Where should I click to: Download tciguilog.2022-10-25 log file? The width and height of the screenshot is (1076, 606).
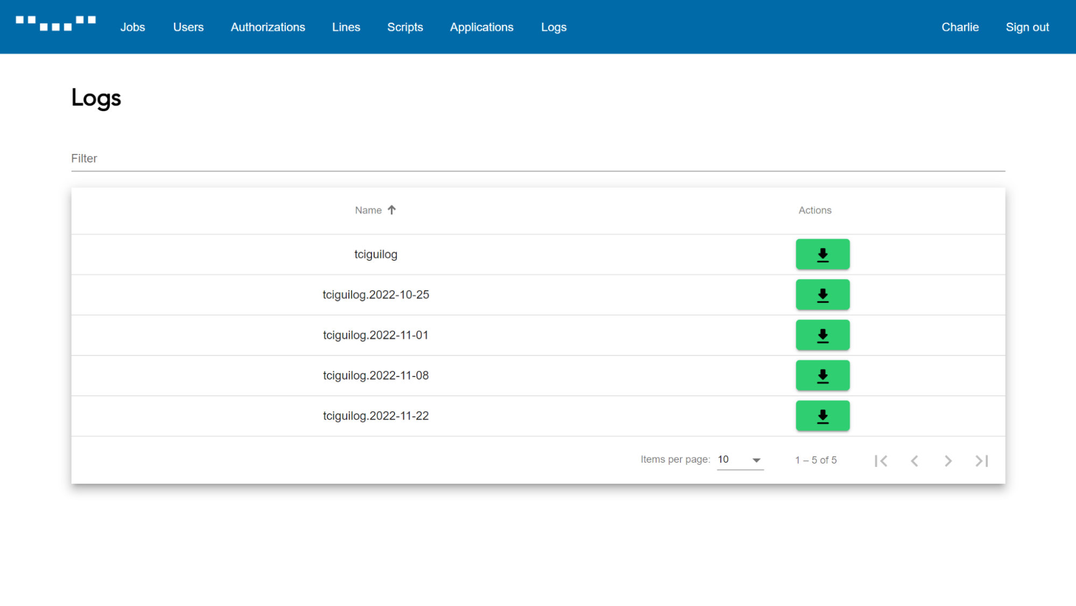(x=822, y=295)
